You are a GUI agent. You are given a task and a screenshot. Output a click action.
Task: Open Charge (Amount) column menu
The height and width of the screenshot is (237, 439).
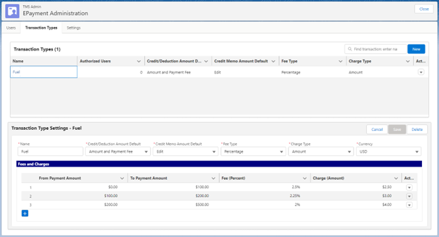pyautogui.click(x=396, y=178)
